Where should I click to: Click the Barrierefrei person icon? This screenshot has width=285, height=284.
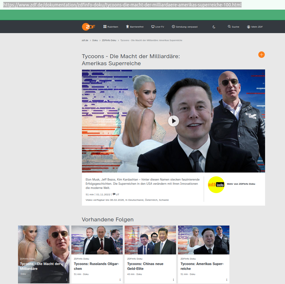pyautogui.click(x=128, y=27)
